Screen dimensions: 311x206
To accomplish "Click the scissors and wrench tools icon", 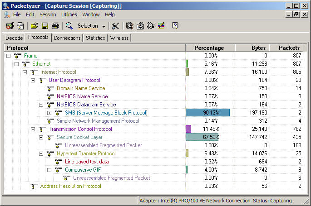I will tap(115, 26).
